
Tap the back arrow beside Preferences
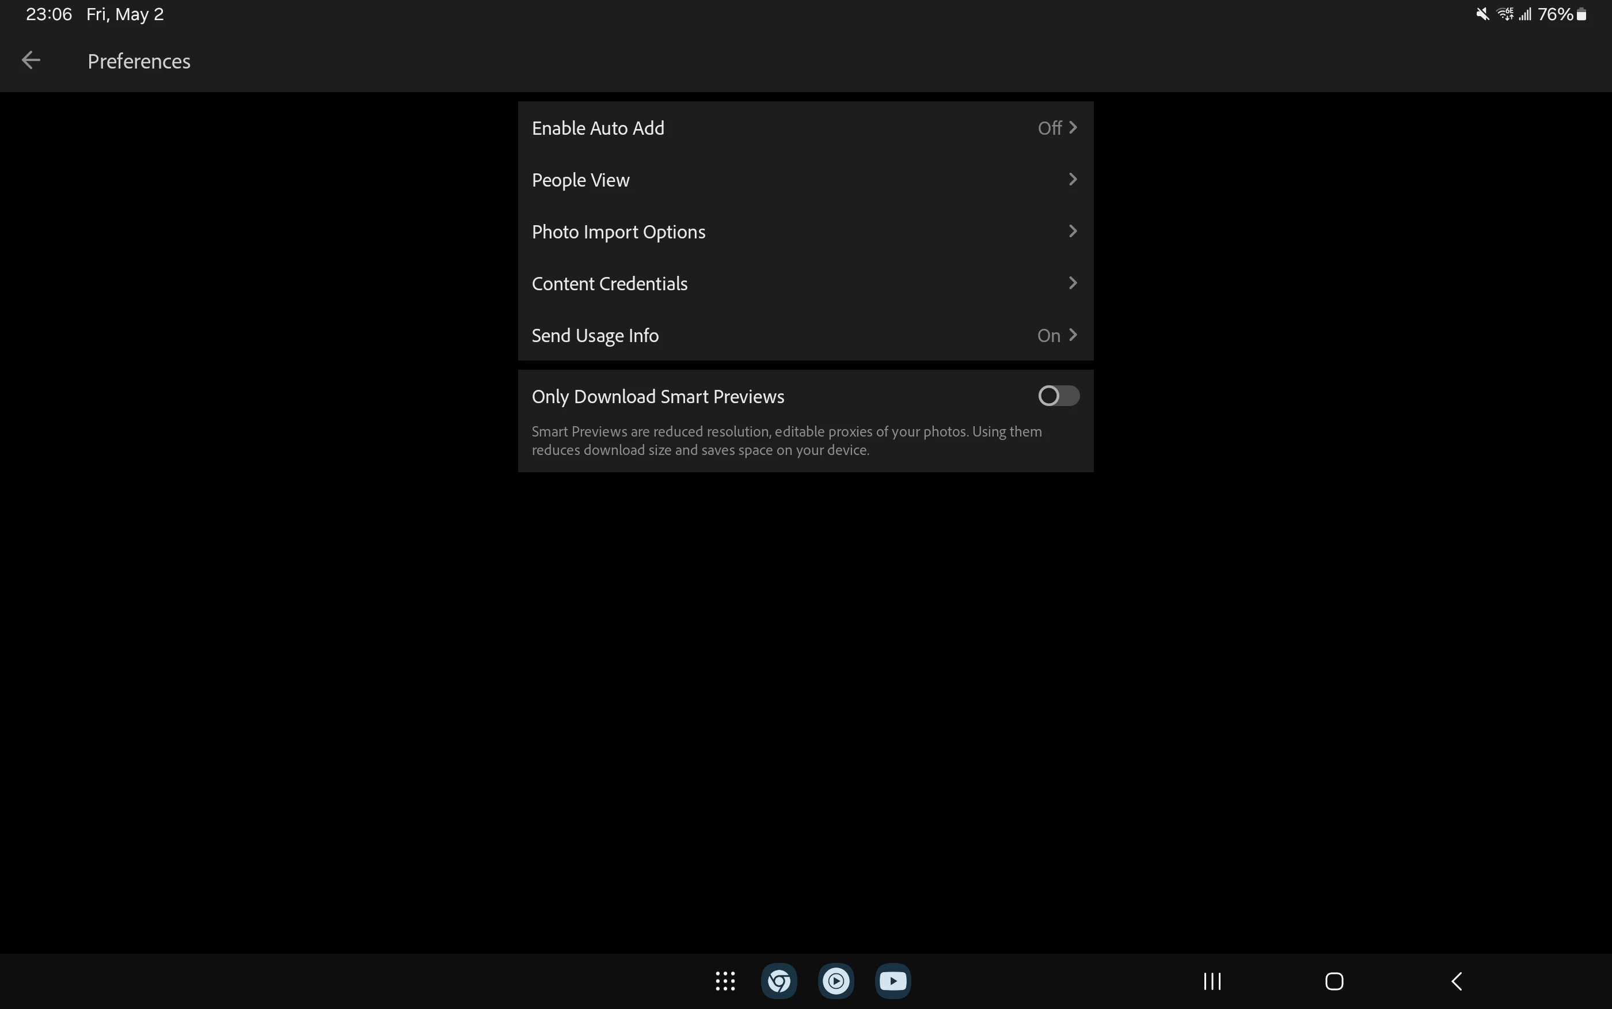(31, 60)
